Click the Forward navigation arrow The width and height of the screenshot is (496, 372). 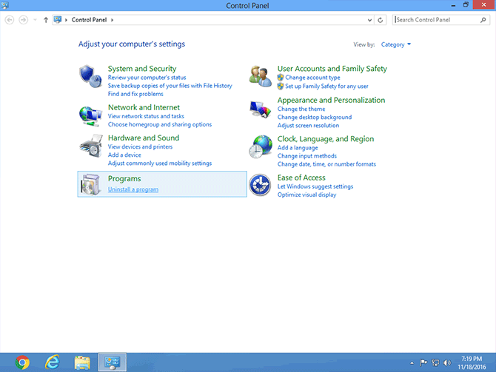23,20
